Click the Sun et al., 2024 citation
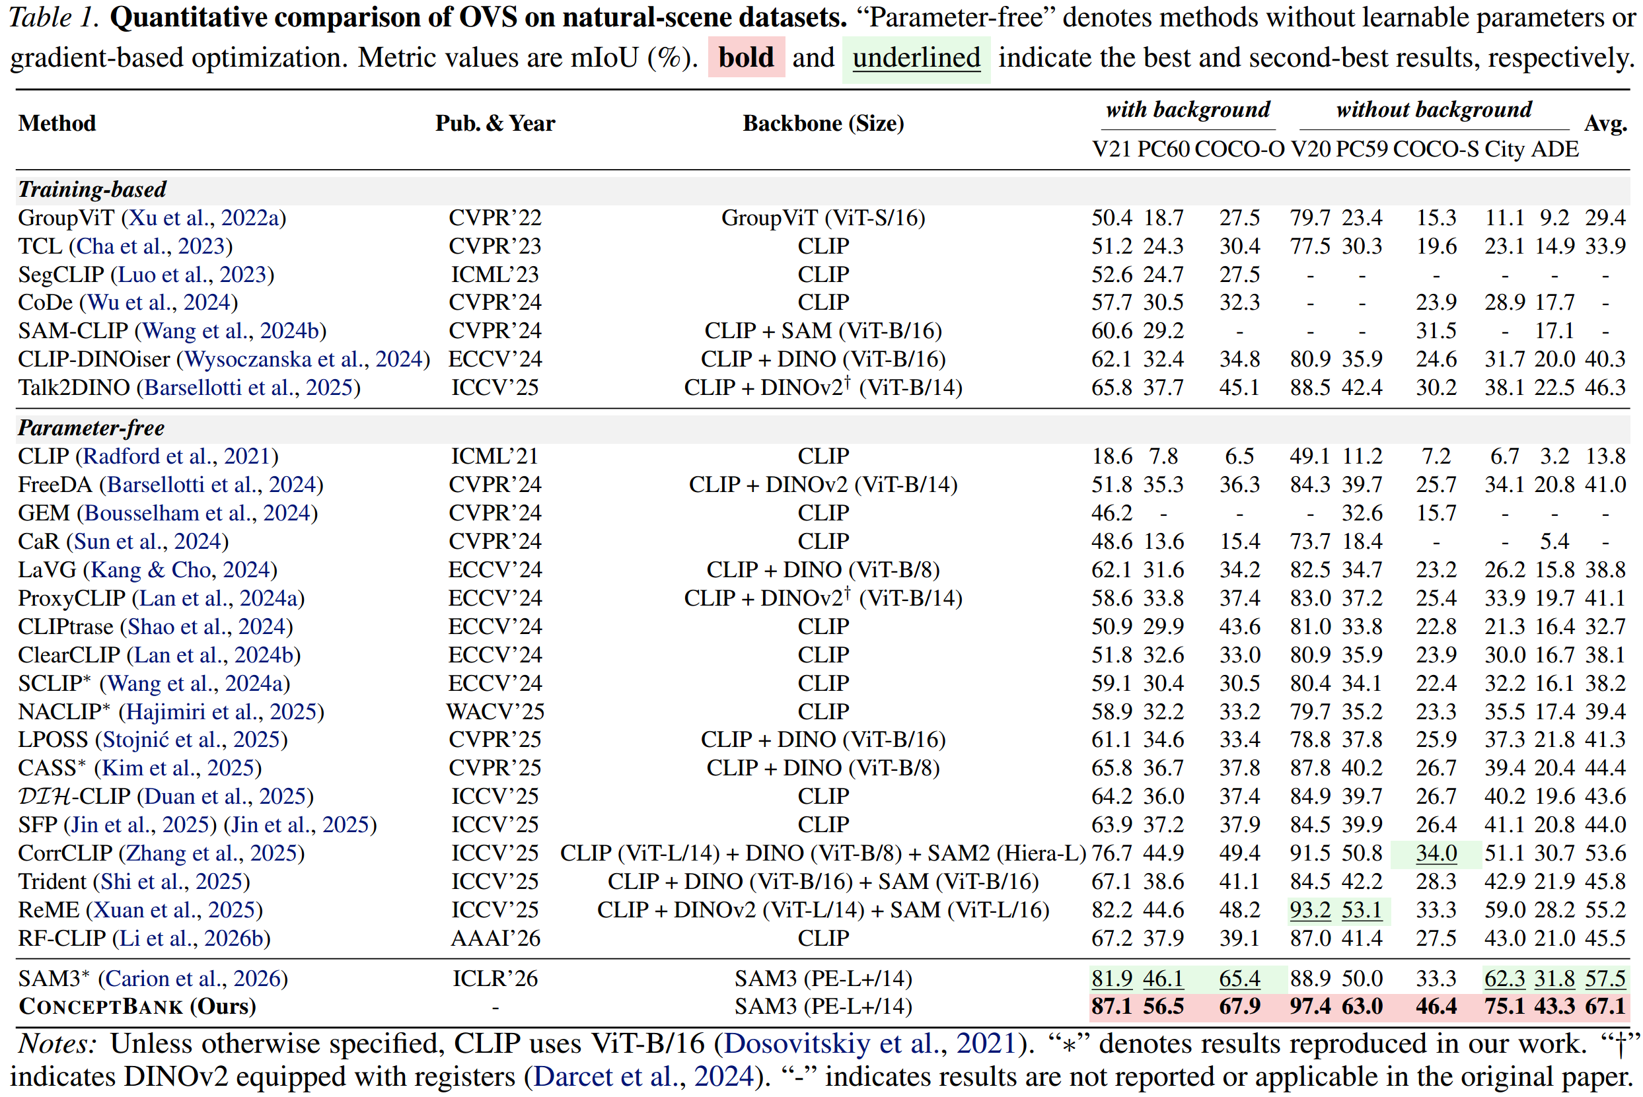Screen dimensions: 1643x1097 [x=149, y=542]
